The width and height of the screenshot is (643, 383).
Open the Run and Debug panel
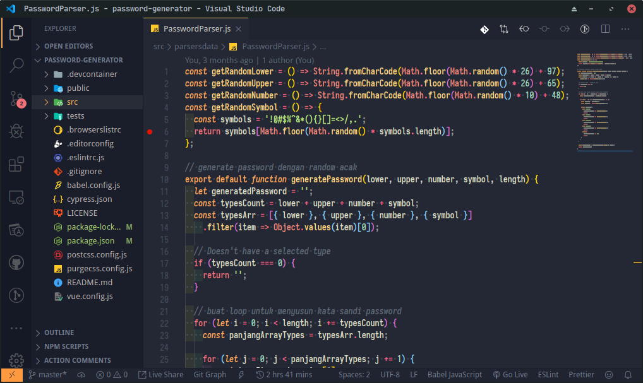pos(16,131)
